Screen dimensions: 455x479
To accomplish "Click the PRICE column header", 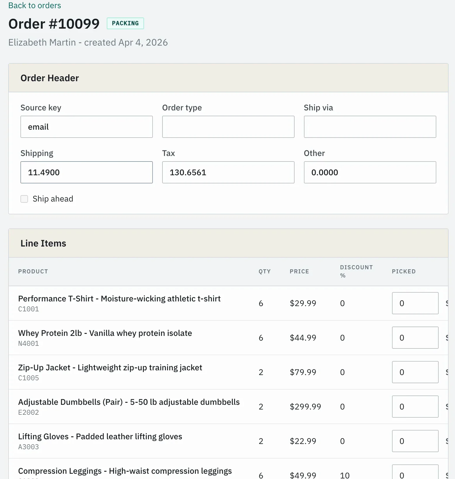I will pos(299,271).
